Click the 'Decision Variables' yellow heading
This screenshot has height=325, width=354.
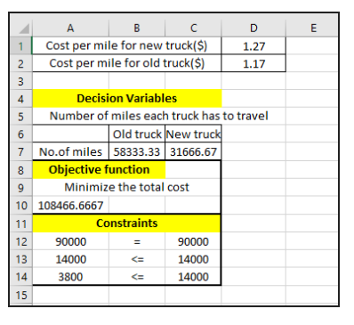tap(126, 98)
